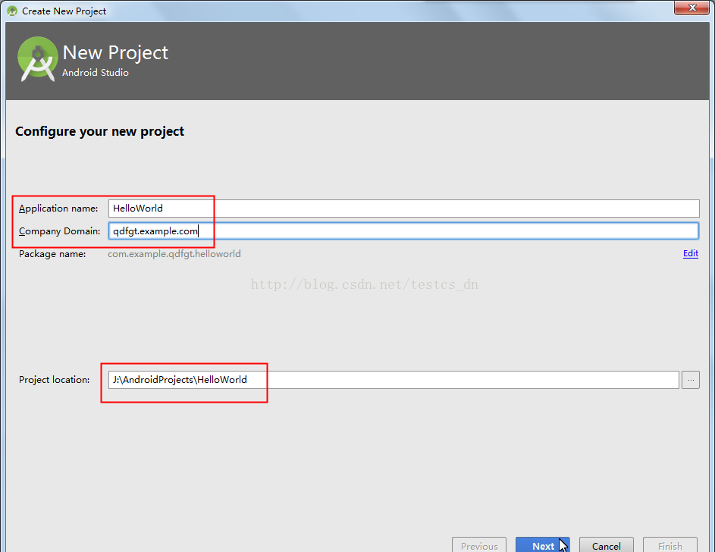Click the Android Studio logo in header
This screenshot has height=552, width=715.
pos(37,59)
